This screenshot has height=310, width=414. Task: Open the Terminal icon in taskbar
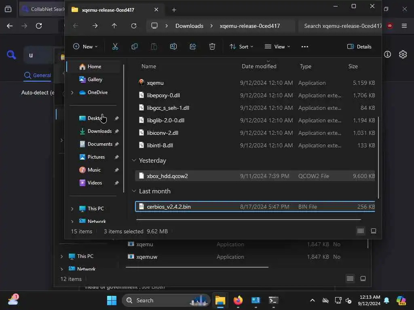[273, 300]
